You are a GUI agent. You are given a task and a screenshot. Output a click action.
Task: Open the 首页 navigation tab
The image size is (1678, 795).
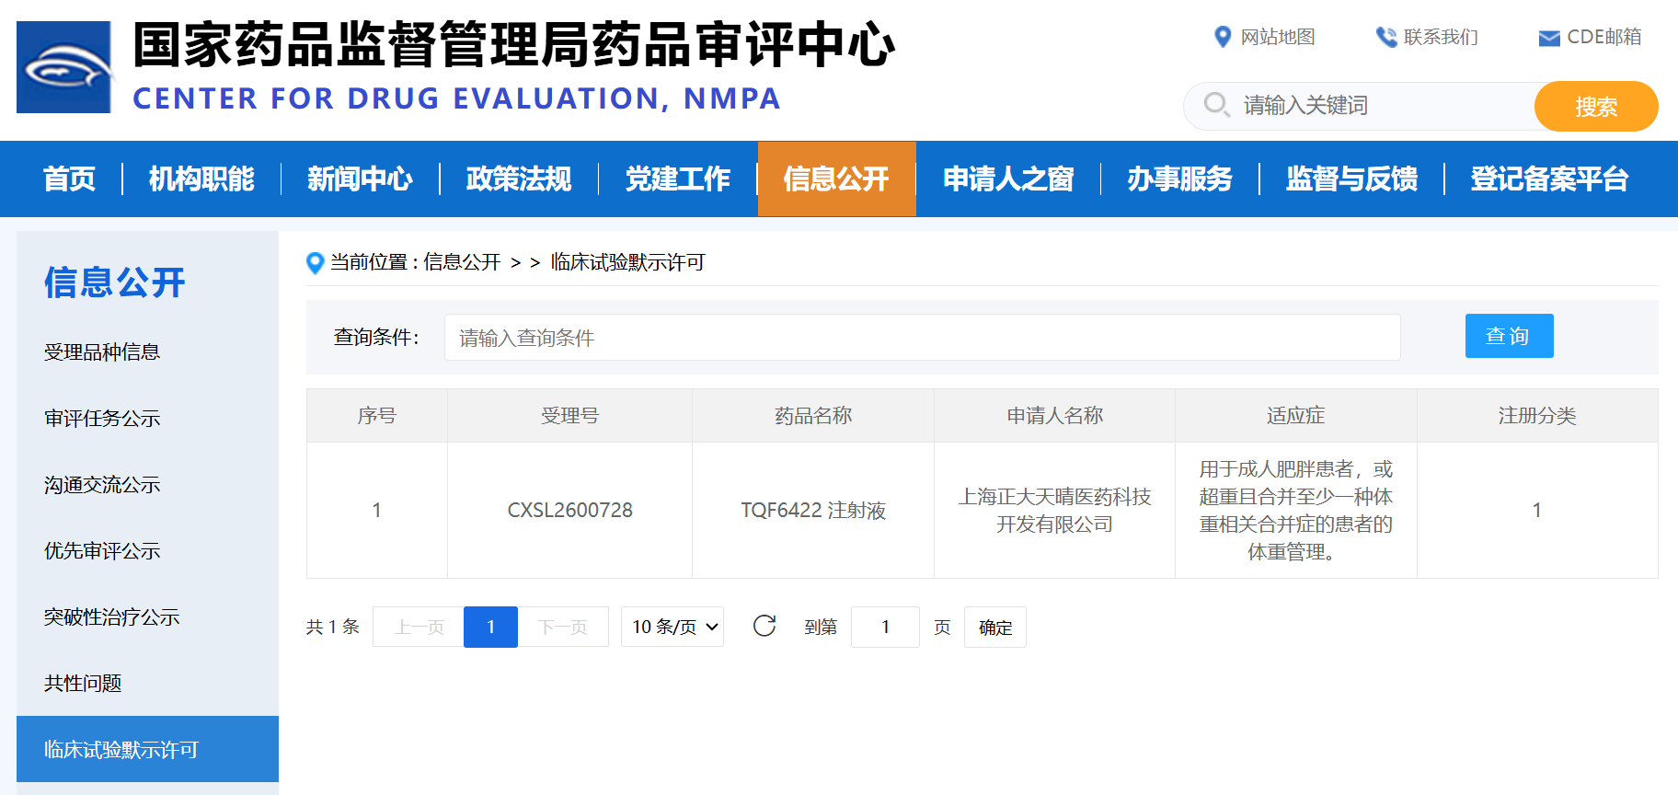(x=69, y=179)
